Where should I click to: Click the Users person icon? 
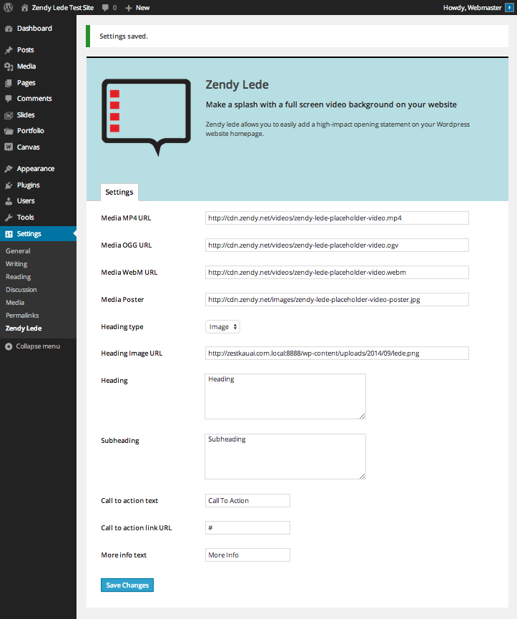9,201
